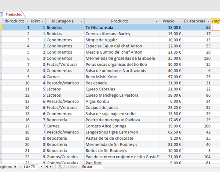Click Peras secas orgánicas del tío Bob
The height and width of the screenshot is (172, 220).
[x=122, y=64]
